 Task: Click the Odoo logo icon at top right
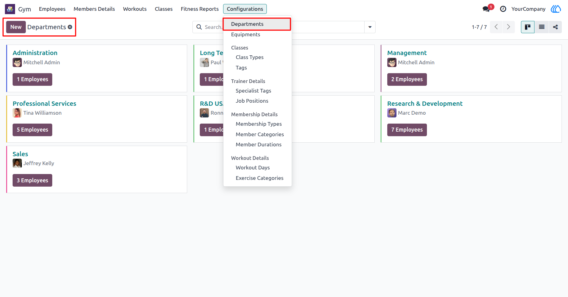coord(556,9)
